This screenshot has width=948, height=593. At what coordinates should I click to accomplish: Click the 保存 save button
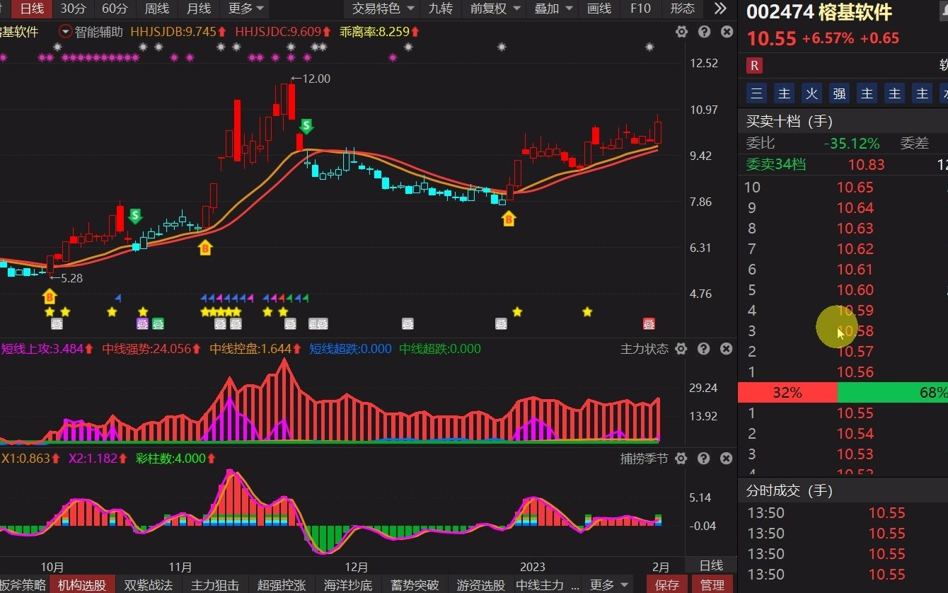pos(667,585)
